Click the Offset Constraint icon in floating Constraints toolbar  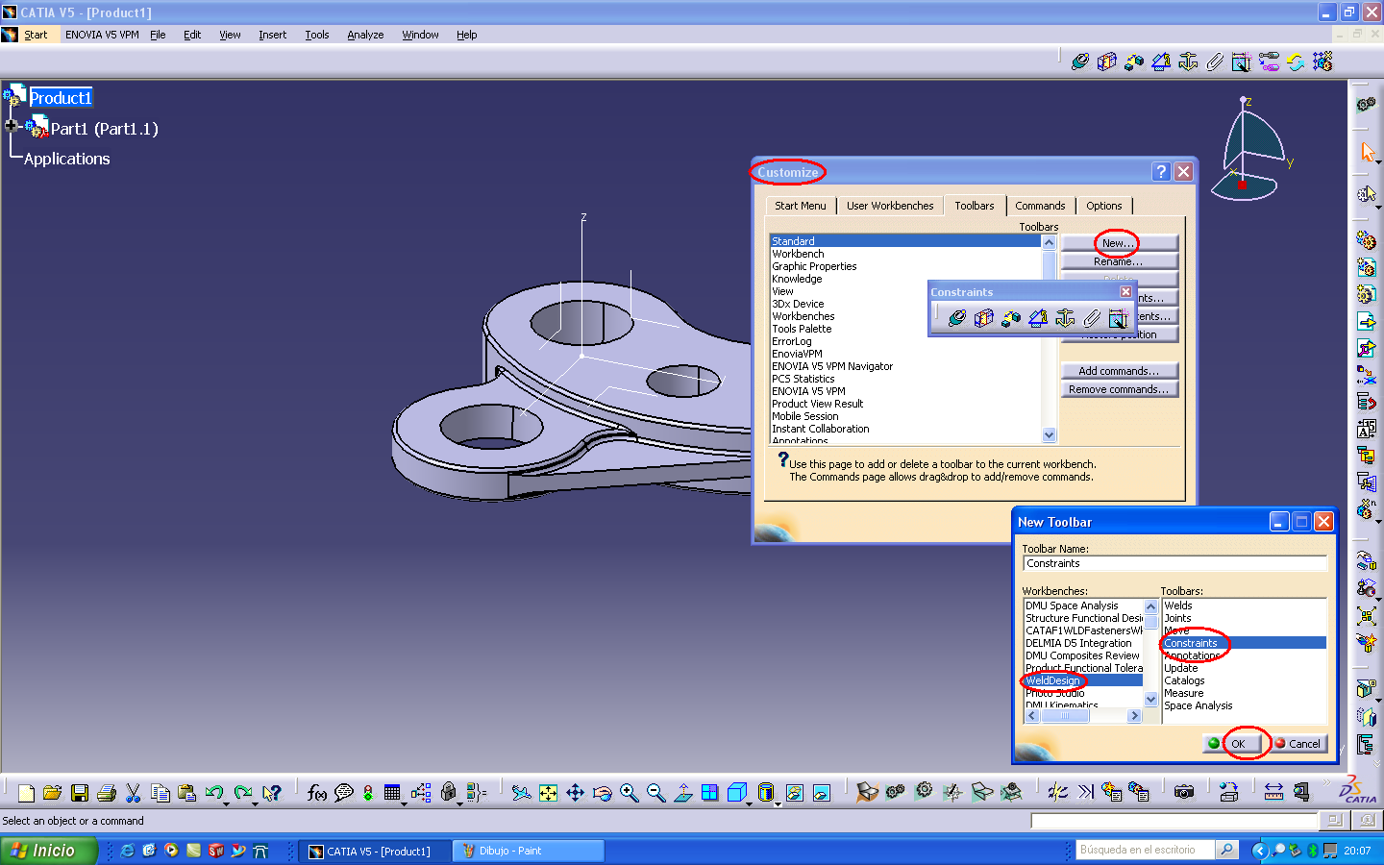point(1011,318)
